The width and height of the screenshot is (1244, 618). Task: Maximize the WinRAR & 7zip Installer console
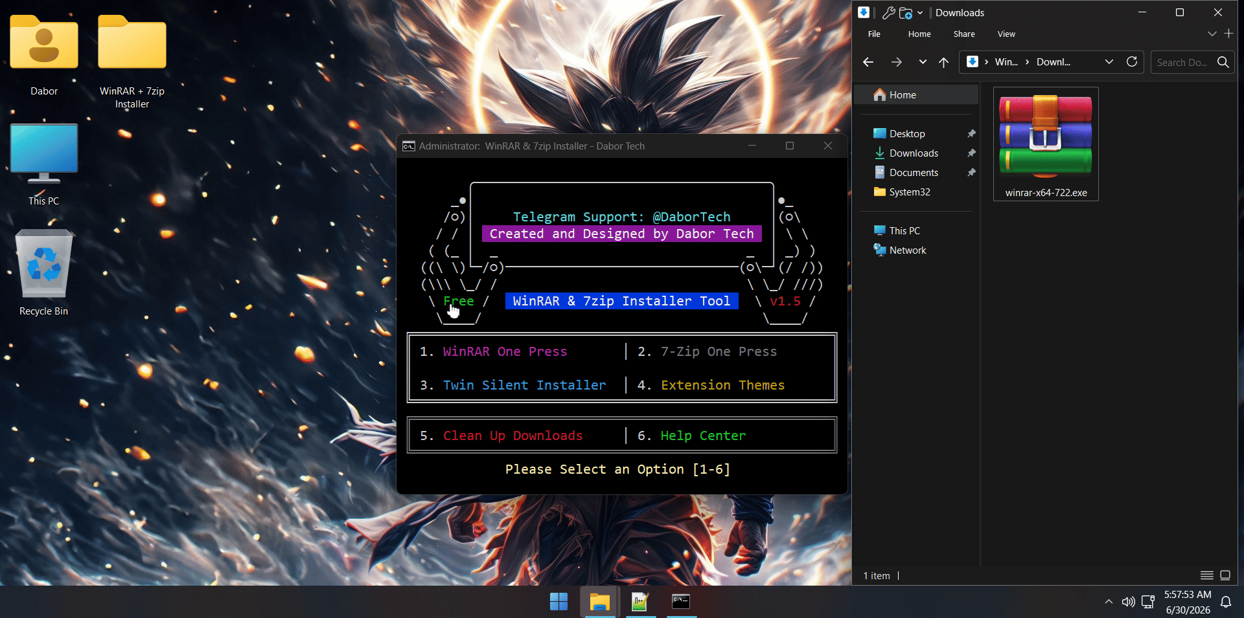pos(790,146)
